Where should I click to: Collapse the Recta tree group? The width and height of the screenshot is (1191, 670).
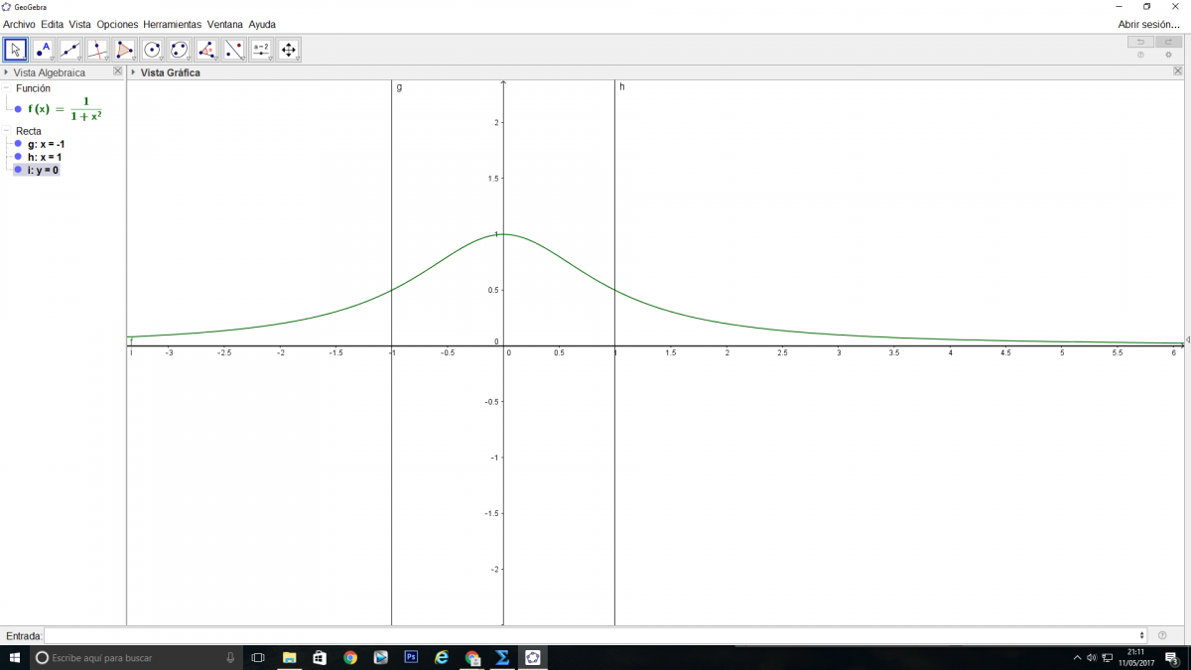coord(6,131)
